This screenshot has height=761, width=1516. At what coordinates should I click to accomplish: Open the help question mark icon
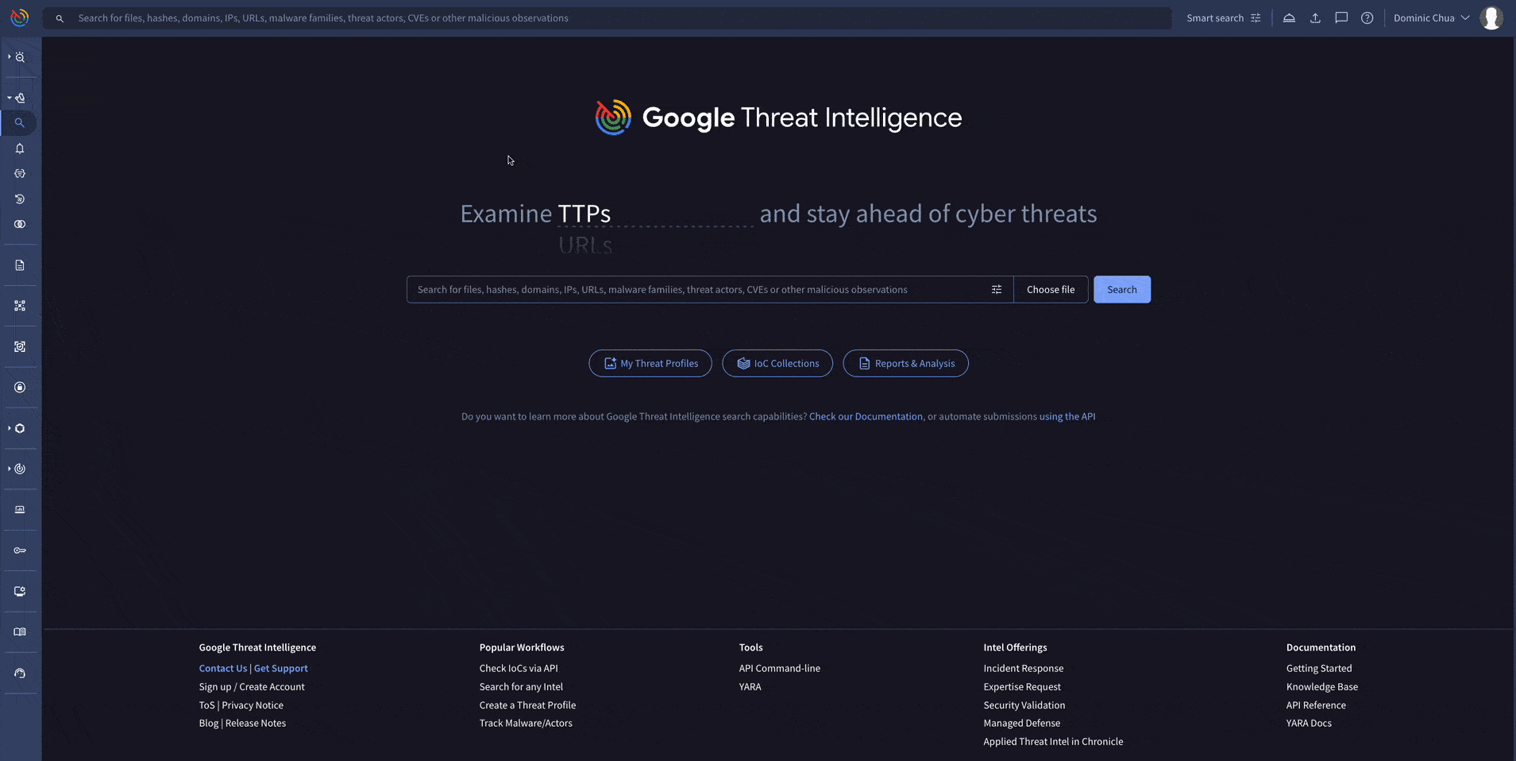1367,17
